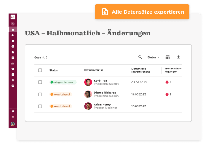The height and width of the screenshot is (148, 209).
Task: Click Dianne Richards' avatar photo
Action: [x=88, y=94]
